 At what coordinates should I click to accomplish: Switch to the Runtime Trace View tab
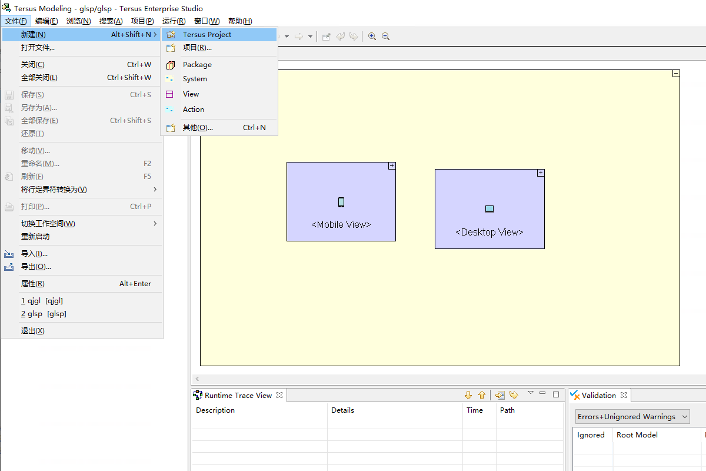coord(238,396)
